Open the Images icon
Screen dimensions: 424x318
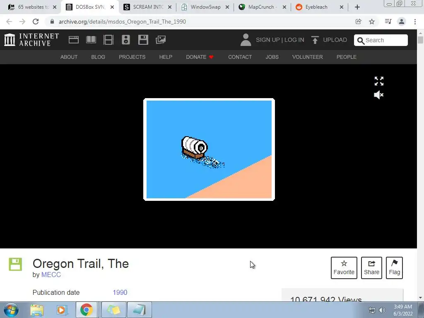161,40
